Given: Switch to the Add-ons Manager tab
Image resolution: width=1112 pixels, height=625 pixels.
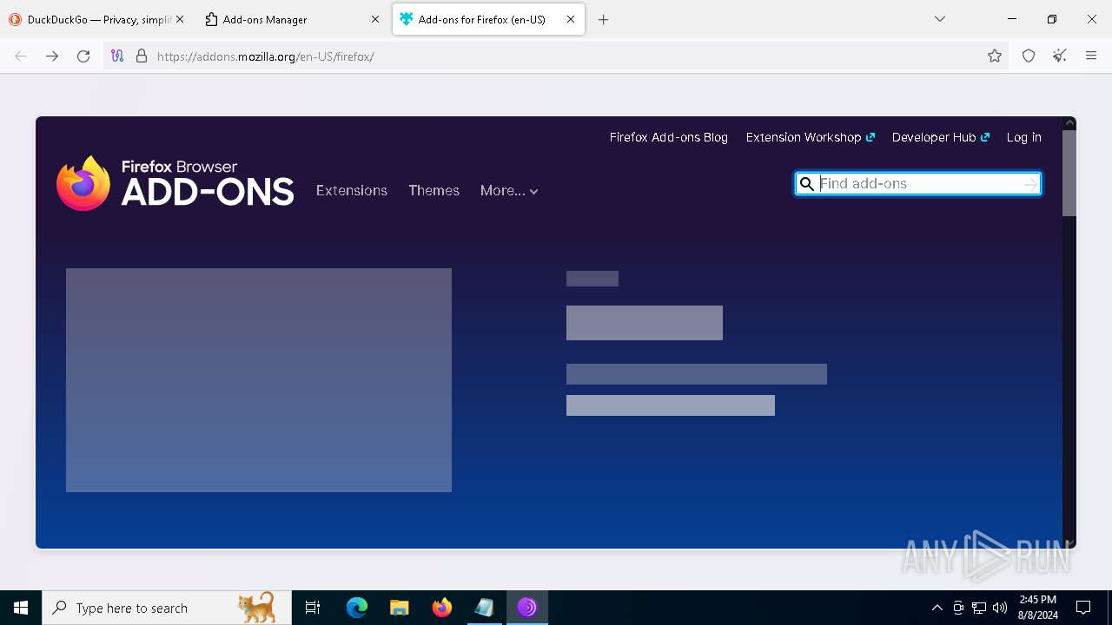Looking at the screenshot, I should pyautogui.click(x=293, y=19).
